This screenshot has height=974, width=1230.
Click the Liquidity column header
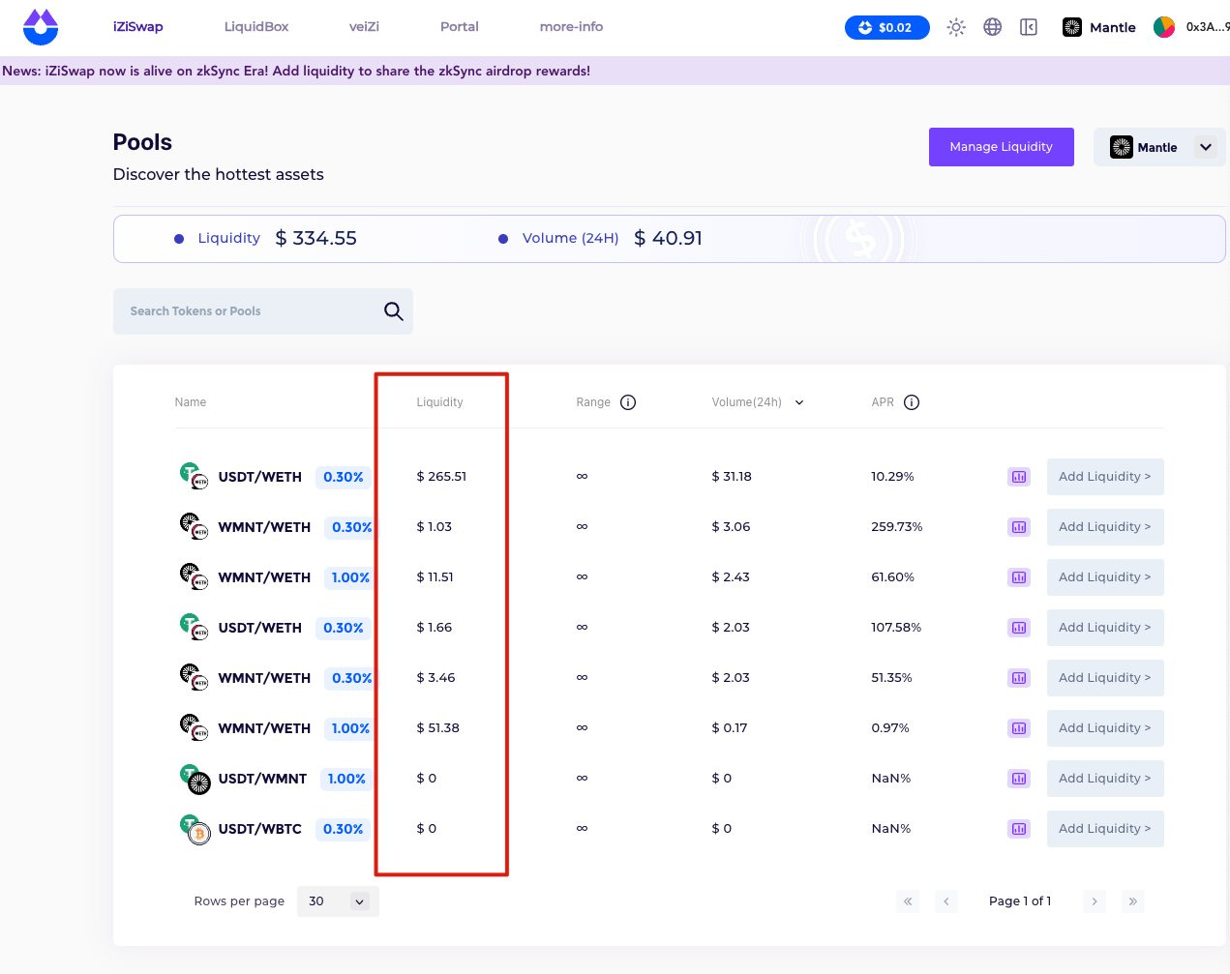tap(439, 402)
